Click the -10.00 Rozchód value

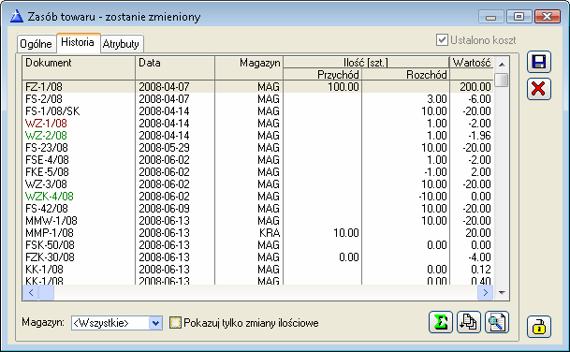pos(432,197)
